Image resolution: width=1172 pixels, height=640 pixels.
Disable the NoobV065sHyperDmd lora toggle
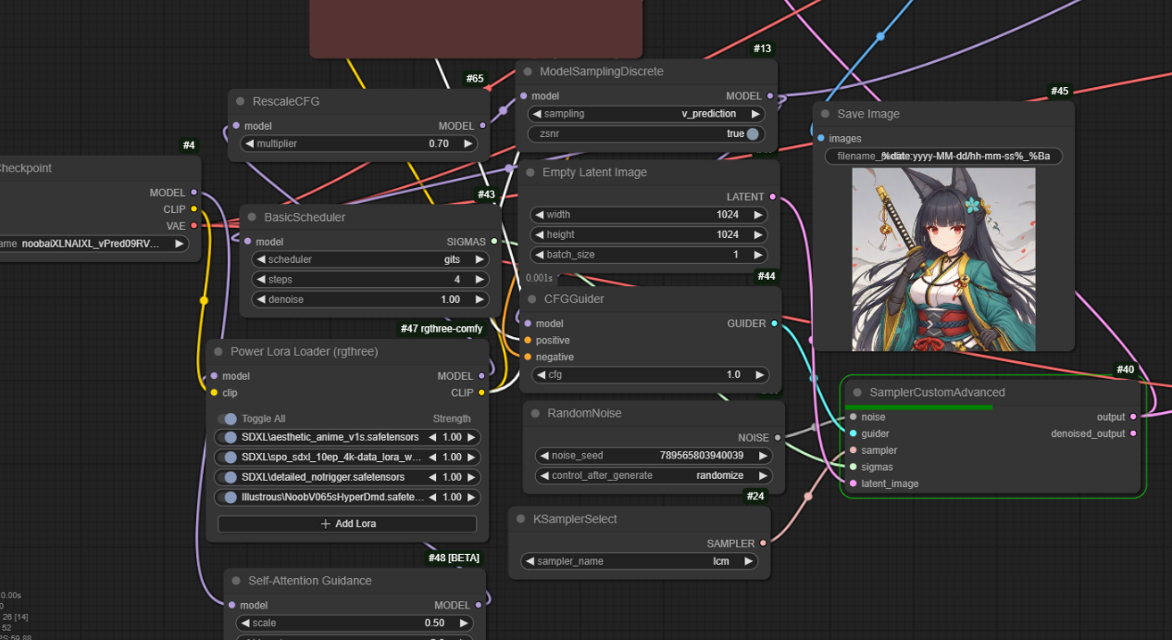point(230,497)
